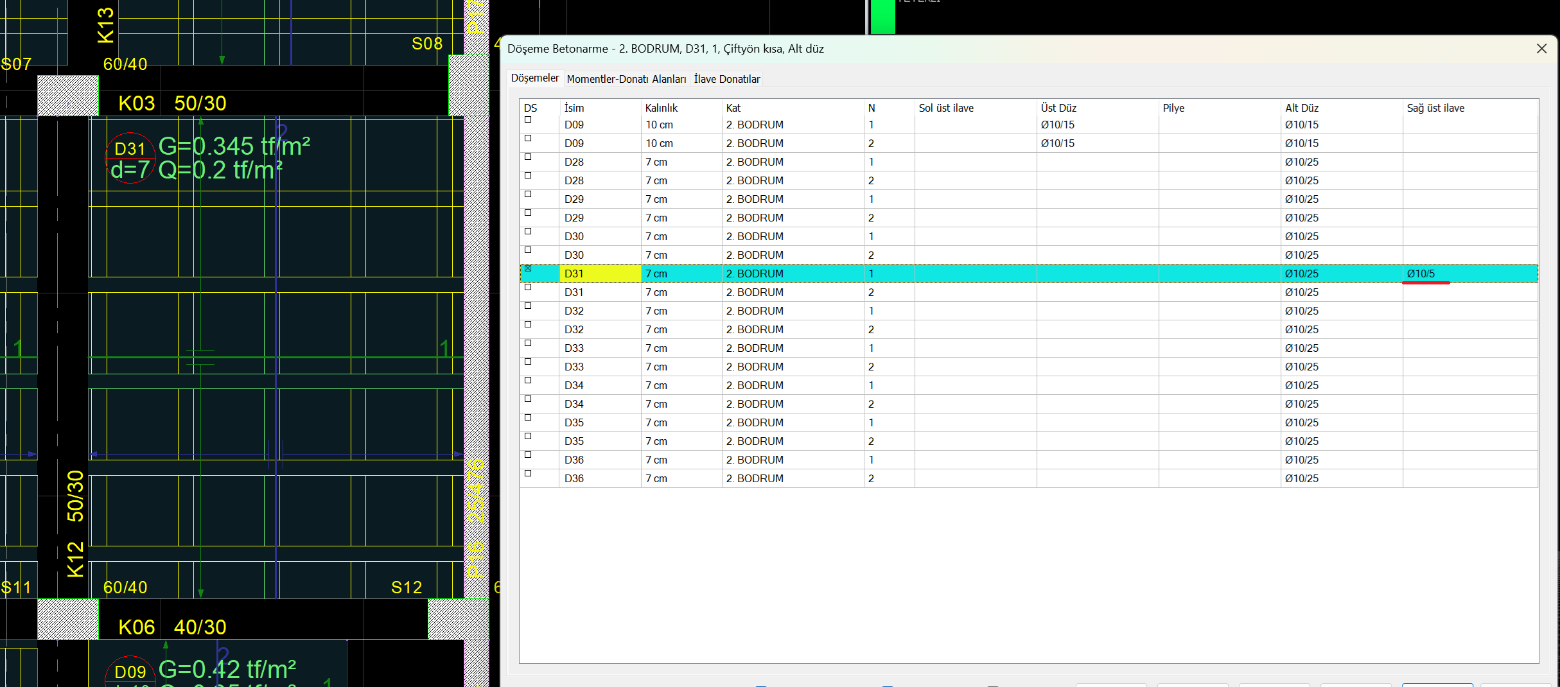The width and height of the screenshot is (1560, 687).
Task: Click the K03 beam label in the drawing
Action: click(x=136, y=103)
